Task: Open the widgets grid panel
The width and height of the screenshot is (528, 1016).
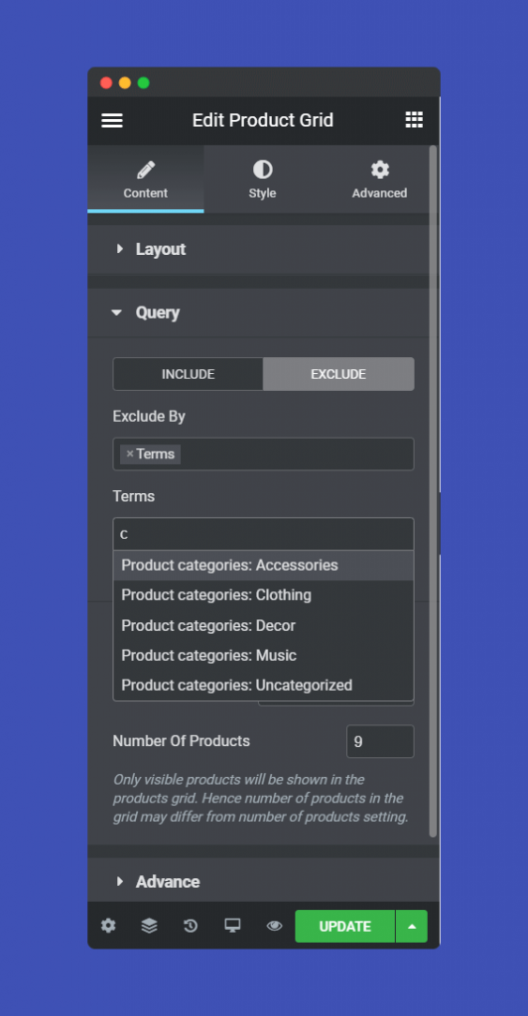Action: [x=414, y=120]
